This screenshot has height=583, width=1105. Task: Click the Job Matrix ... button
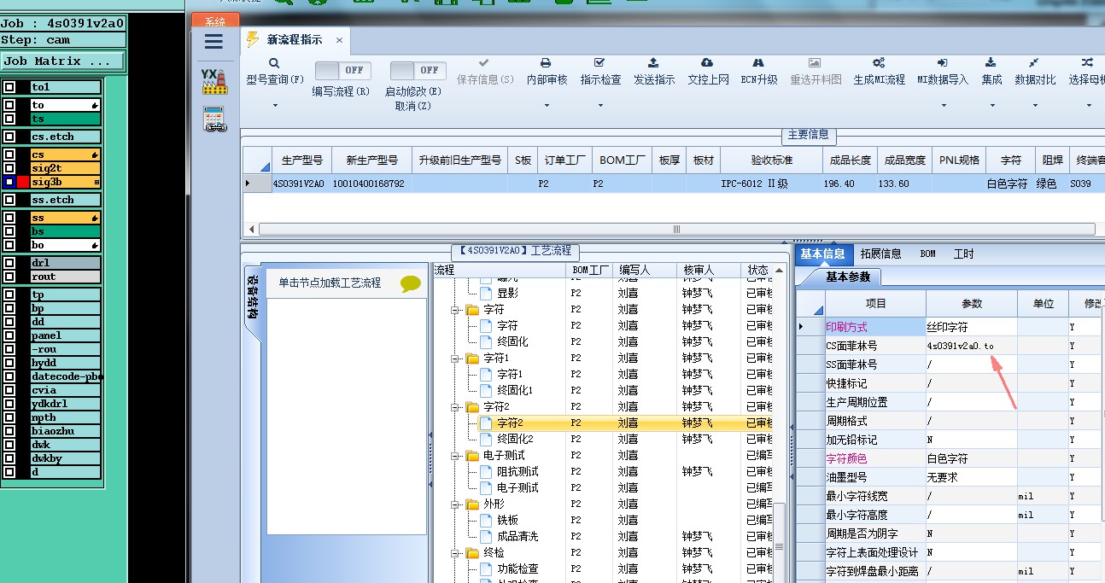coord(63,61)
